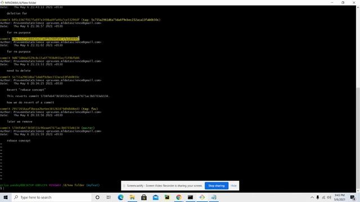The image size is (360, 202).
Task: Click the 'Type here to search' box
Action: click(x=52, y=197)
